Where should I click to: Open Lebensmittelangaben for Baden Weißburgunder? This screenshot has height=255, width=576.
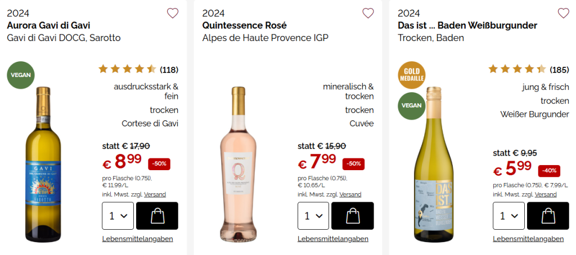coord(528,239)
